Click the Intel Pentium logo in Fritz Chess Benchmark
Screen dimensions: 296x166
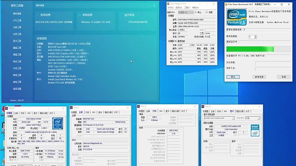(237, 18)
